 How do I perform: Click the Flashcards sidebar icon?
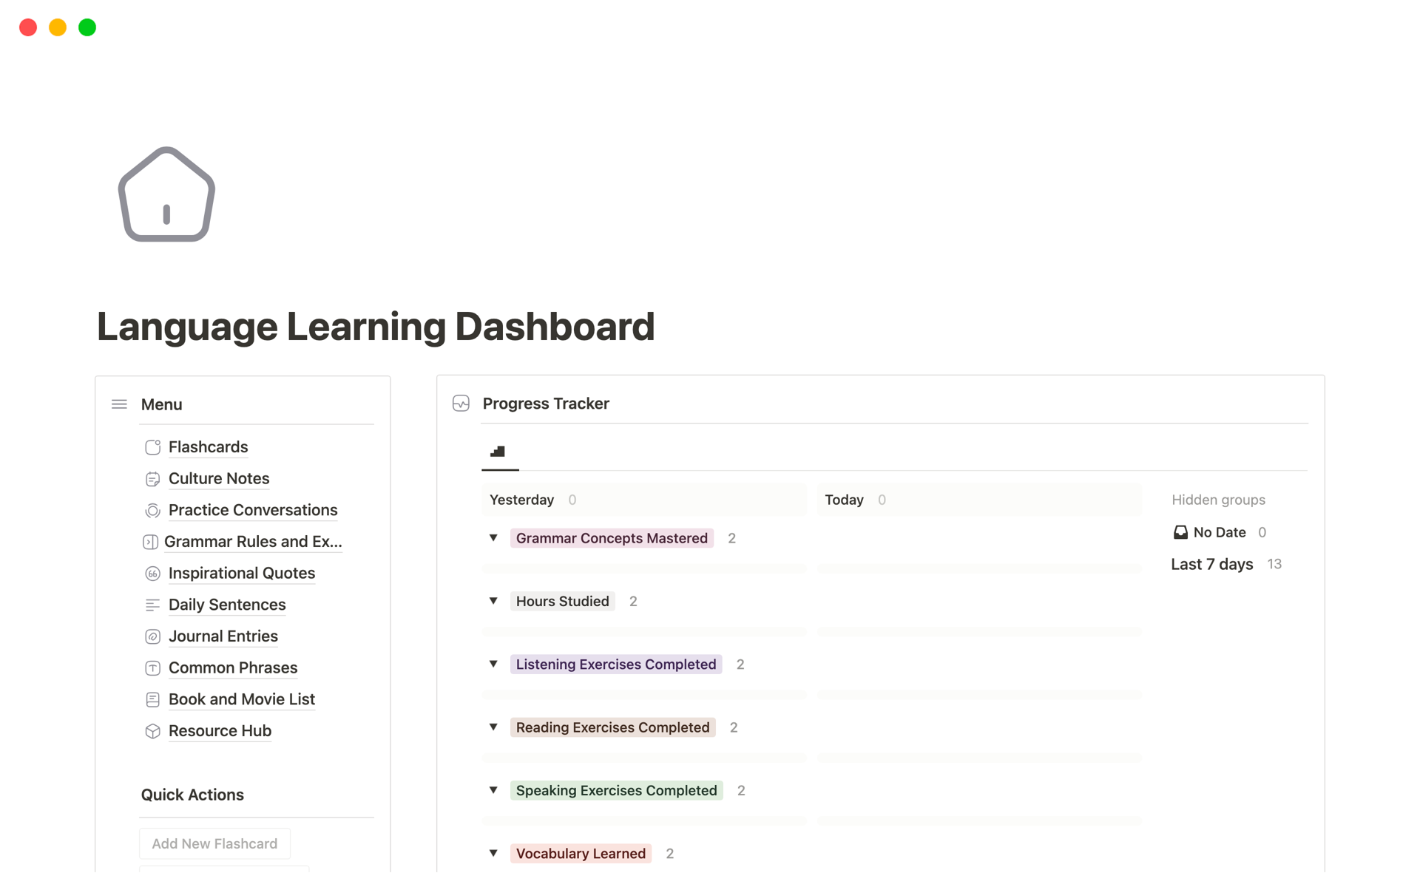(152, 446)
